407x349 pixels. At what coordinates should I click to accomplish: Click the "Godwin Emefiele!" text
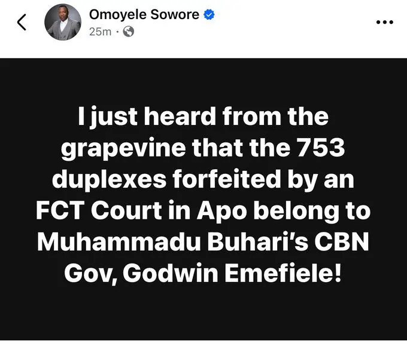pyautogui.click(x=232, y=273)
